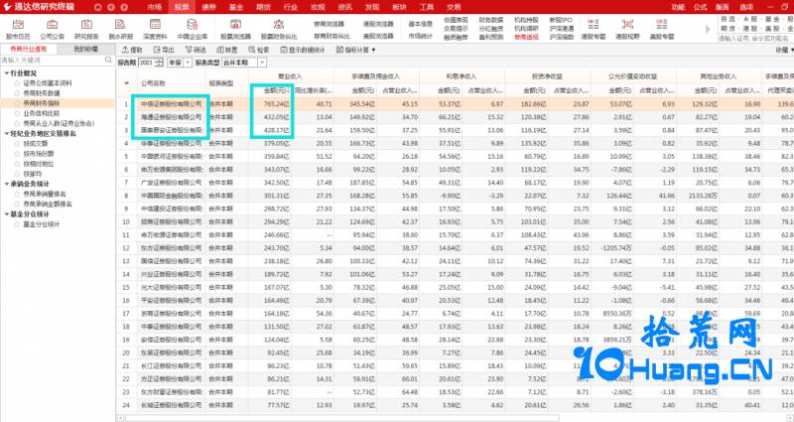Image resolution: width=794 pixels, height=422 pixels.
Task: Select the 按市场份额 tree item
Action: (39, 154)
